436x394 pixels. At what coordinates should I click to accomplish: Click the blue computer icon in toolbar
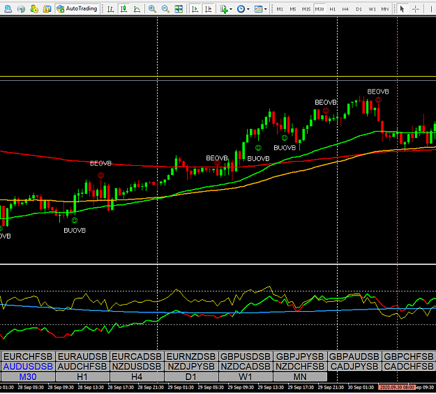pos(8,9)
